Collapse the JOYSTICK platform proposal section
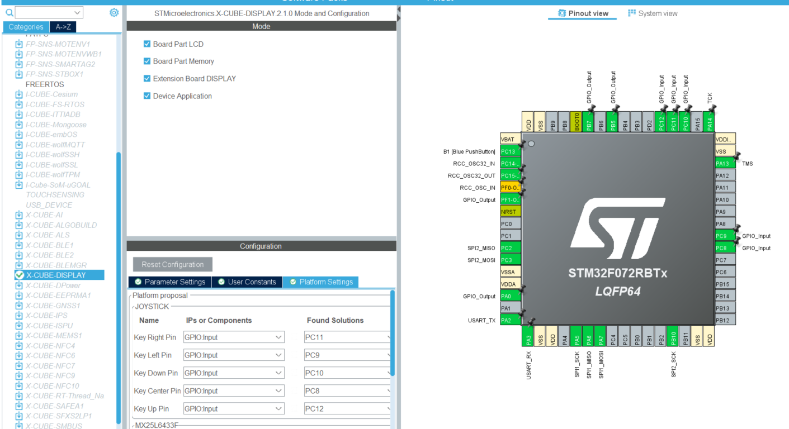The height and width of the screenshot is (429, 789). pyautogui.click(x=134, y=306)
